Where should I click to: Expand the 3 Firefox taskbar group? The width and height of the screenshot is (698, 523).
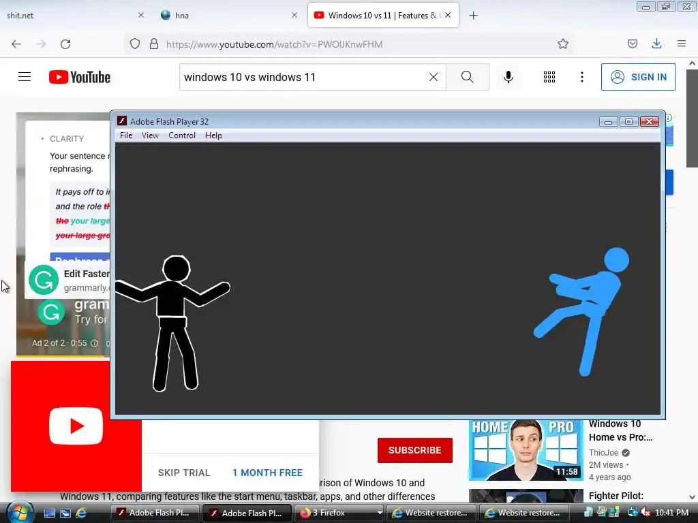coord(339,513)
